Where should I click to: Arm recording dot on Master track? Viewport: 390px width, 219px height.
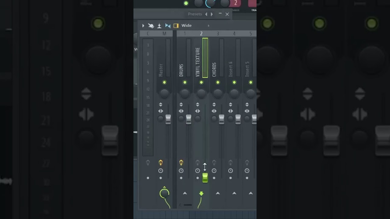click(x=161, y=178)
